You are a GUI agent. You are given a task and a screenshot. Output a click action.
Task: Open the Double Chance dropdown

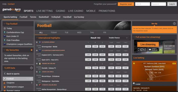pos(118,38)
